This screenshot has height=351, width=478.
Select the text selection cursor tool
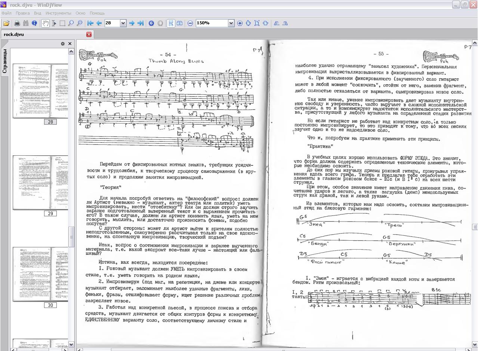pos(54,23)
